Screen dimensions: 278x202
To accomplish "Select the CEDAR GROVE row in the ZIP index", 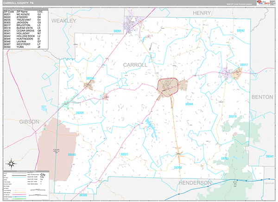I will point(22,31).
